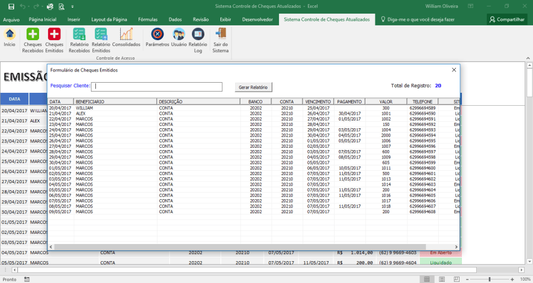Open the Exibir tab
Screen dimensions: 533x283
click(226, 19)
